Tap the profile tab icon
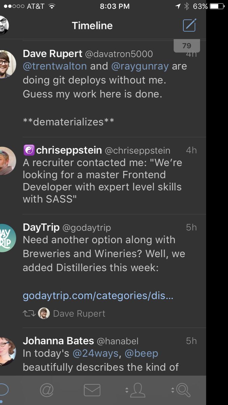 137,390
